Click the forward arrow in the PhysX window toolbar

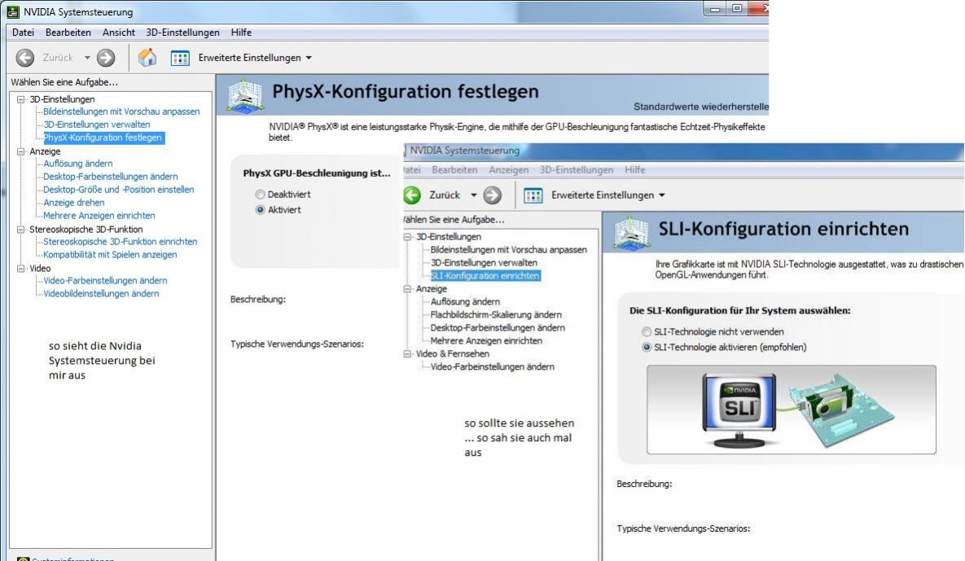point(106,58)
